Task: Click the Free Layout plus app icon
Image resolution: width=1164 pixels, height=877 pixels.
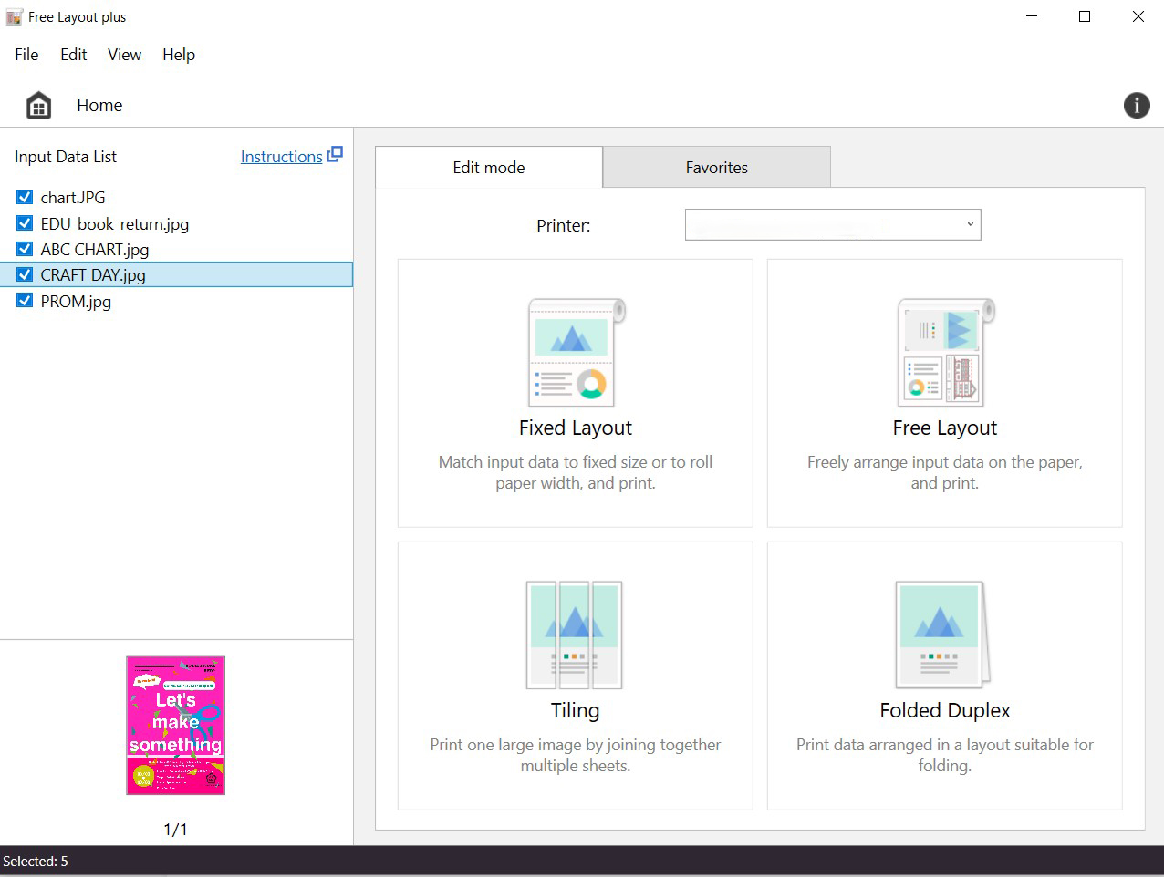Action: click(14, 17)
